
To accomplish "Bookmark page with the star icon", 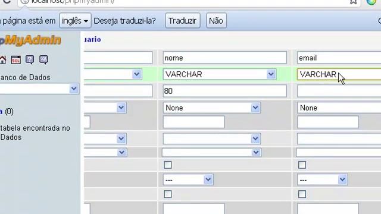I will pyautogui.click(x=353, y=2).
